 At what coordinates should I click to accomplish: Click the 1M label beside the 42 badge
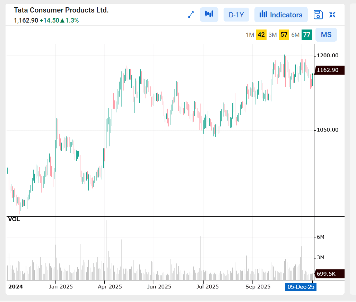[250, 35]
